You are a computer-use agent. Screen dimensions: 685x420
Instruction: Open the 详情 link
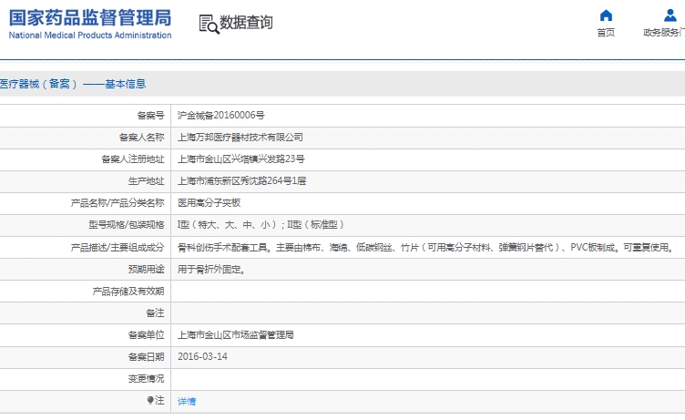[187, 401]
